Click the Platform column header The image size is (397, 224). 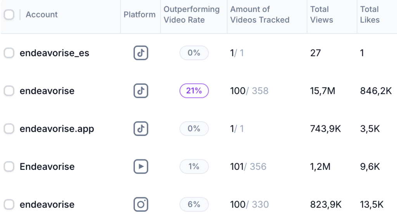[x=140, y=15]
